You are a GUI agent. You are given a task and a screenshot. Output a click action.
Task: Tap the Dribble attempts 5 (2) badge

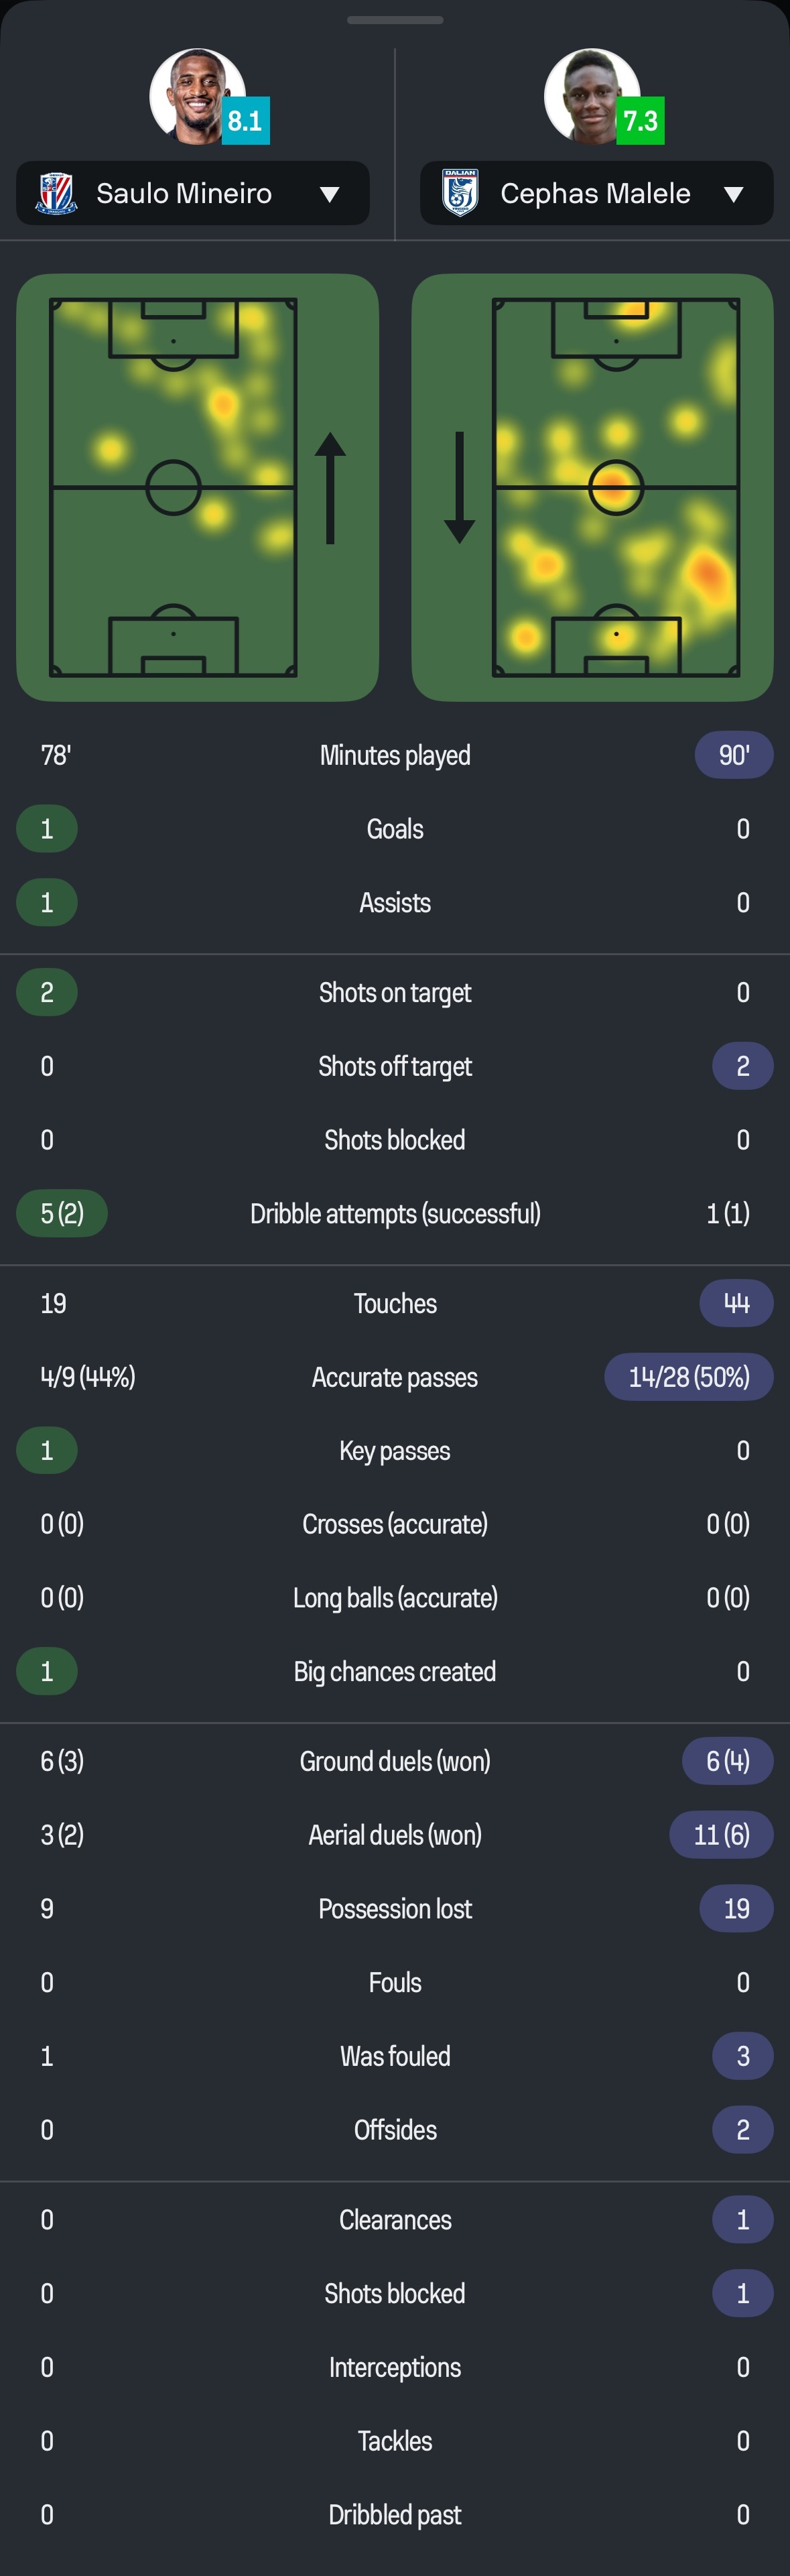62,1213
